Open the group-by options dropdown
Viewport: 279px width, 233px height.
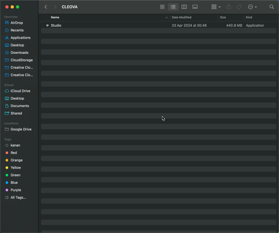pyautogui.click(x=216, y=7)
